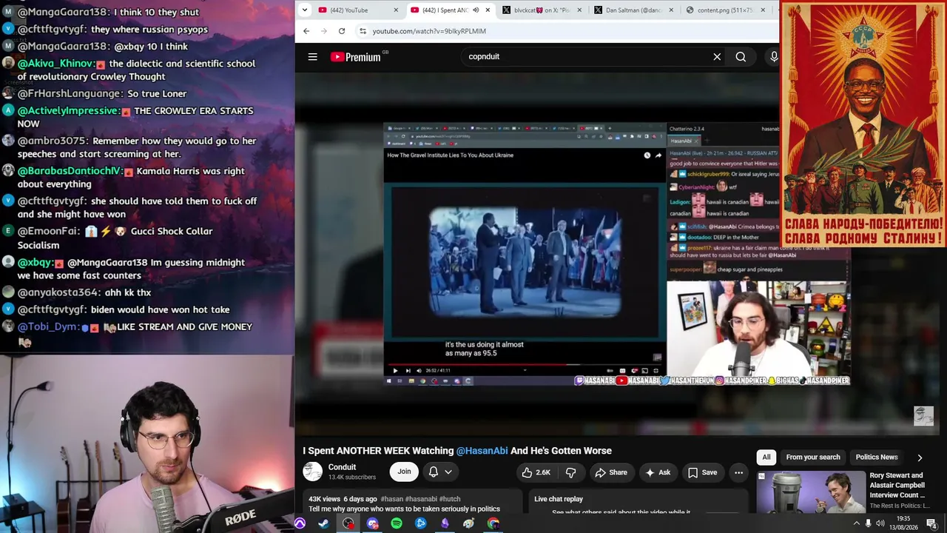Open the more actions ellipsis menu
The height and width of the screenshot is (533, 947).
pos(738,472)
